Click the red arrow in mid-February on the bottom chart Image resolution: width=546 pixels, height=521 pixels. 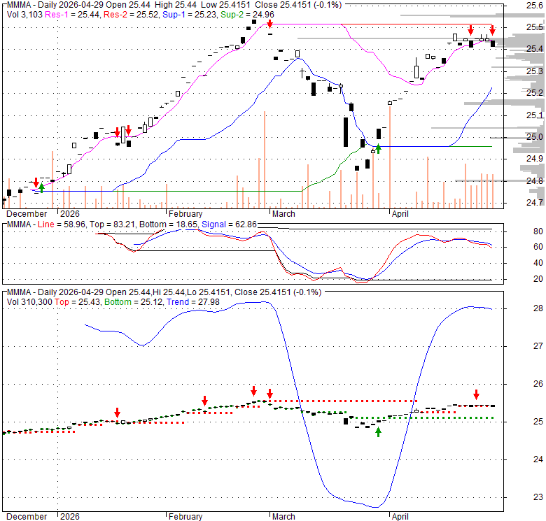click(x=204, y=401)
